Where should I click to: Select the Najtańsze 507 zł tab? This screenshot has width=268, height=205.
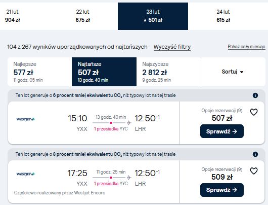click(104, 72)
